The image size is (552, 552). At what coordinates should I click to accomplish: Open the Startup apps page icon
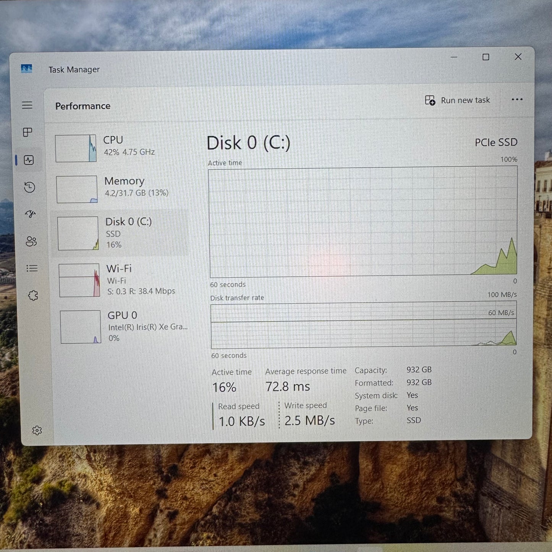(x=30, y=215)
